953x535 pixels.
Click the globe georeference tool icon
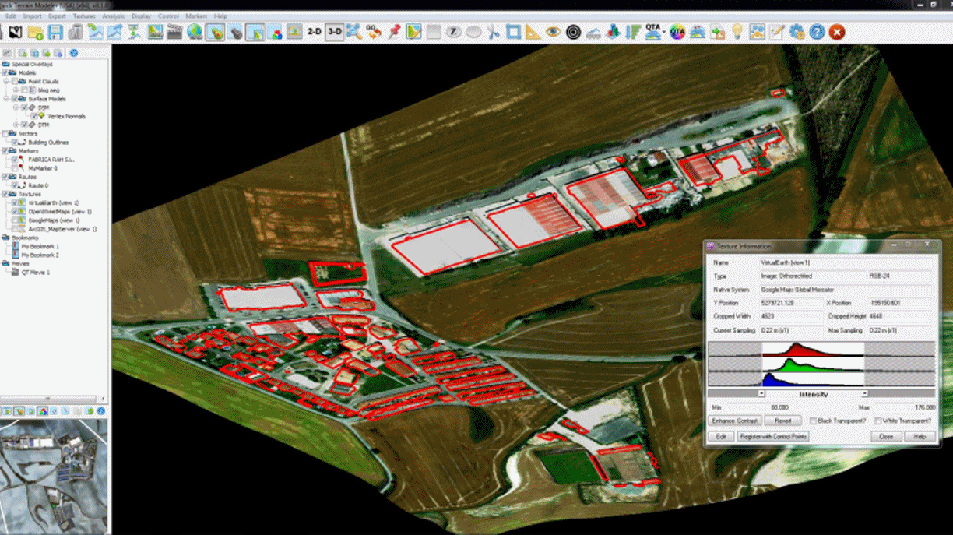pyautogui.click(x=195, y=32)
